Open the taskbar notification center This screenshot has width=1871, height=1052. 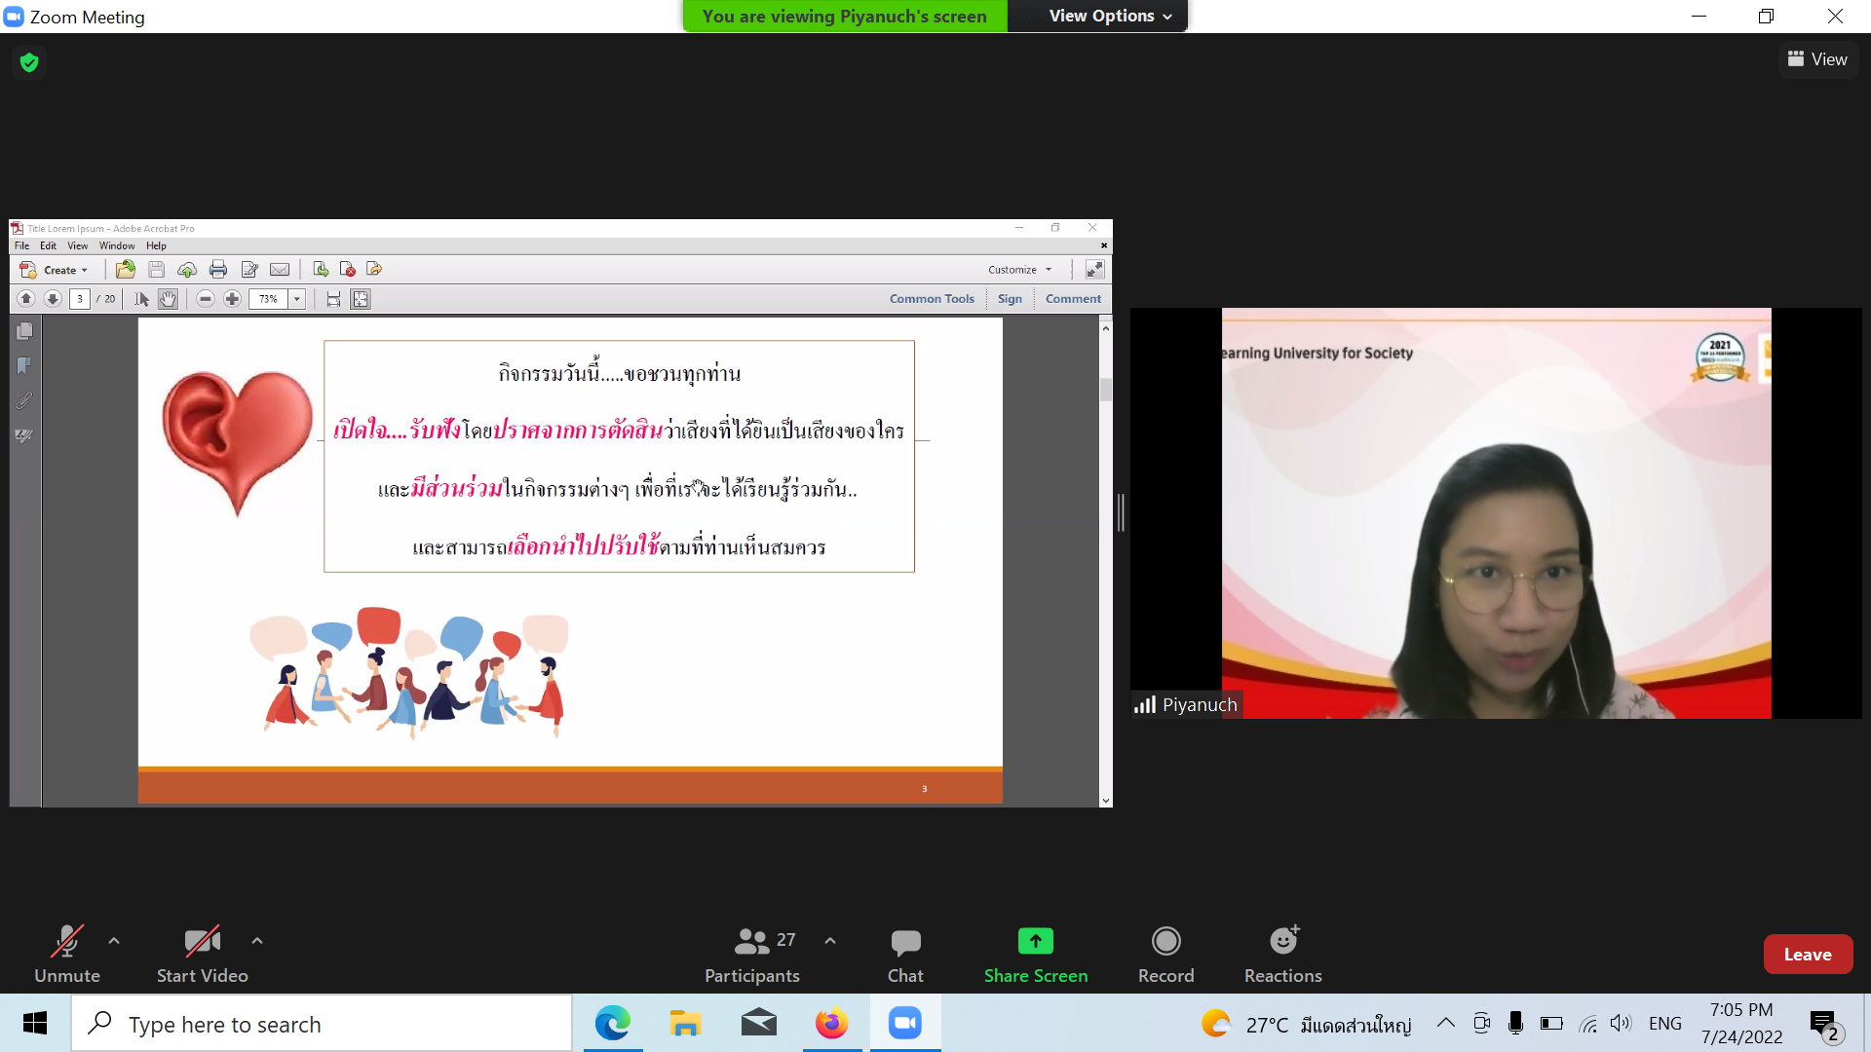click(1823, 1024)
